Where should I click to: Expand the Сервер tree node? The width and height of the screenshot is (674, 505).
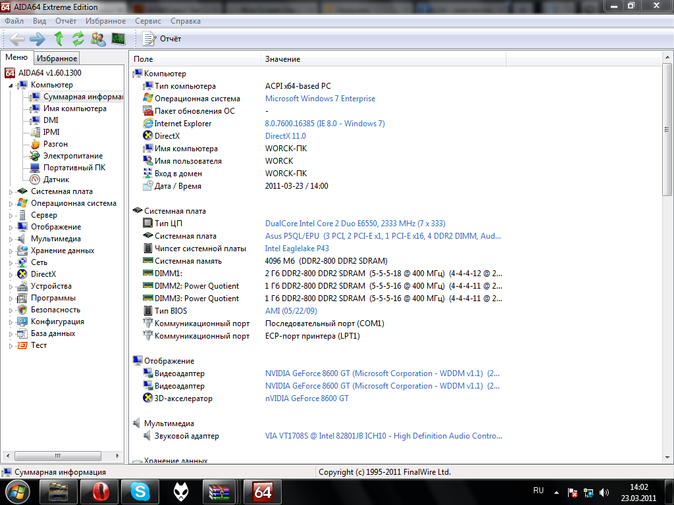click(x=11, y=216)
